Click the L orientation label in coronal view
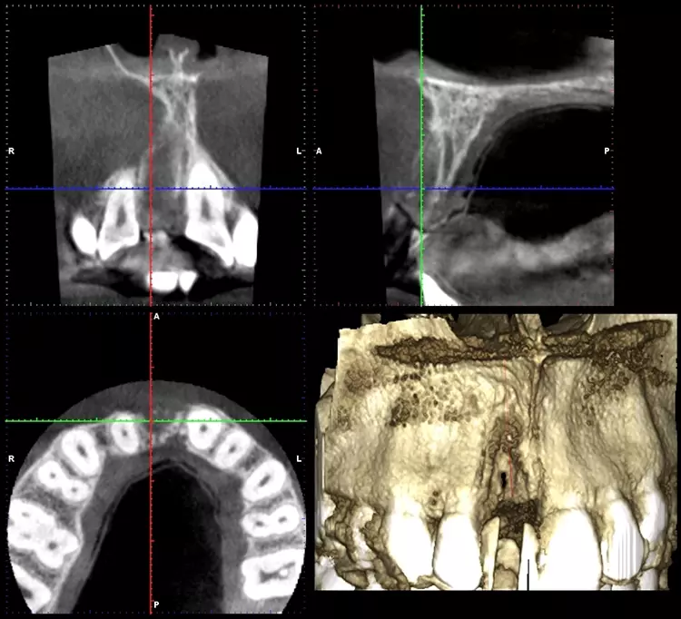This screenshot has height=619, width=681. tap(299, 151)
